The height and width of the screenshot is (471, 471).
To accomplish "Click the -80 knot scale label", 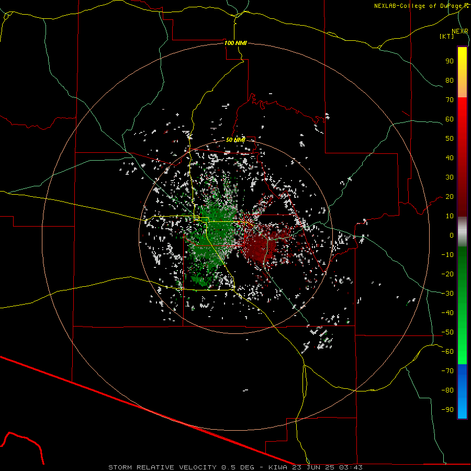I will [447, 390].
